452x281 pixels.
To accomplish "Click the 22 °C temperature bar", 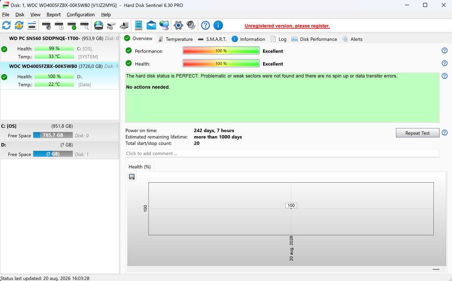I will point(54,84).
